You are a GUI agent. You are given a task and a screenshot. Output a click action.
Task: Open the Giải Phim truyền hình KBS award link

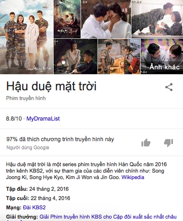108,217
